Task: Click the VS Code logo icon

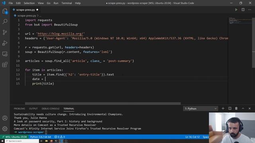Action: 4,3
